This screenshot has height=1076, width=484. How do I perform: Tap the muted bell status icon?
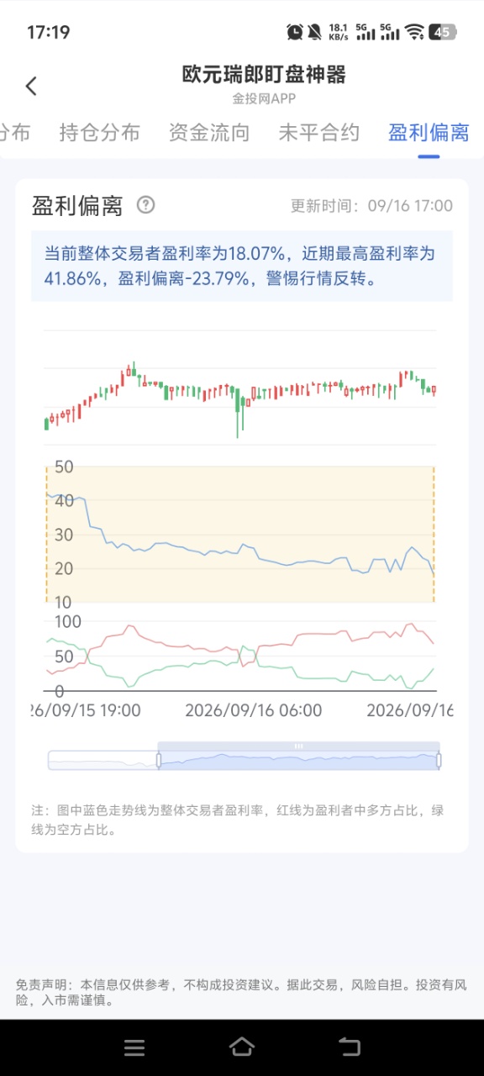[314, 32]
